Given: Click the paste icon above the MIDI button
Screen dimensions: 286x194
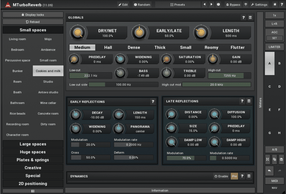Looking at the screenshot, I should 281,159.
